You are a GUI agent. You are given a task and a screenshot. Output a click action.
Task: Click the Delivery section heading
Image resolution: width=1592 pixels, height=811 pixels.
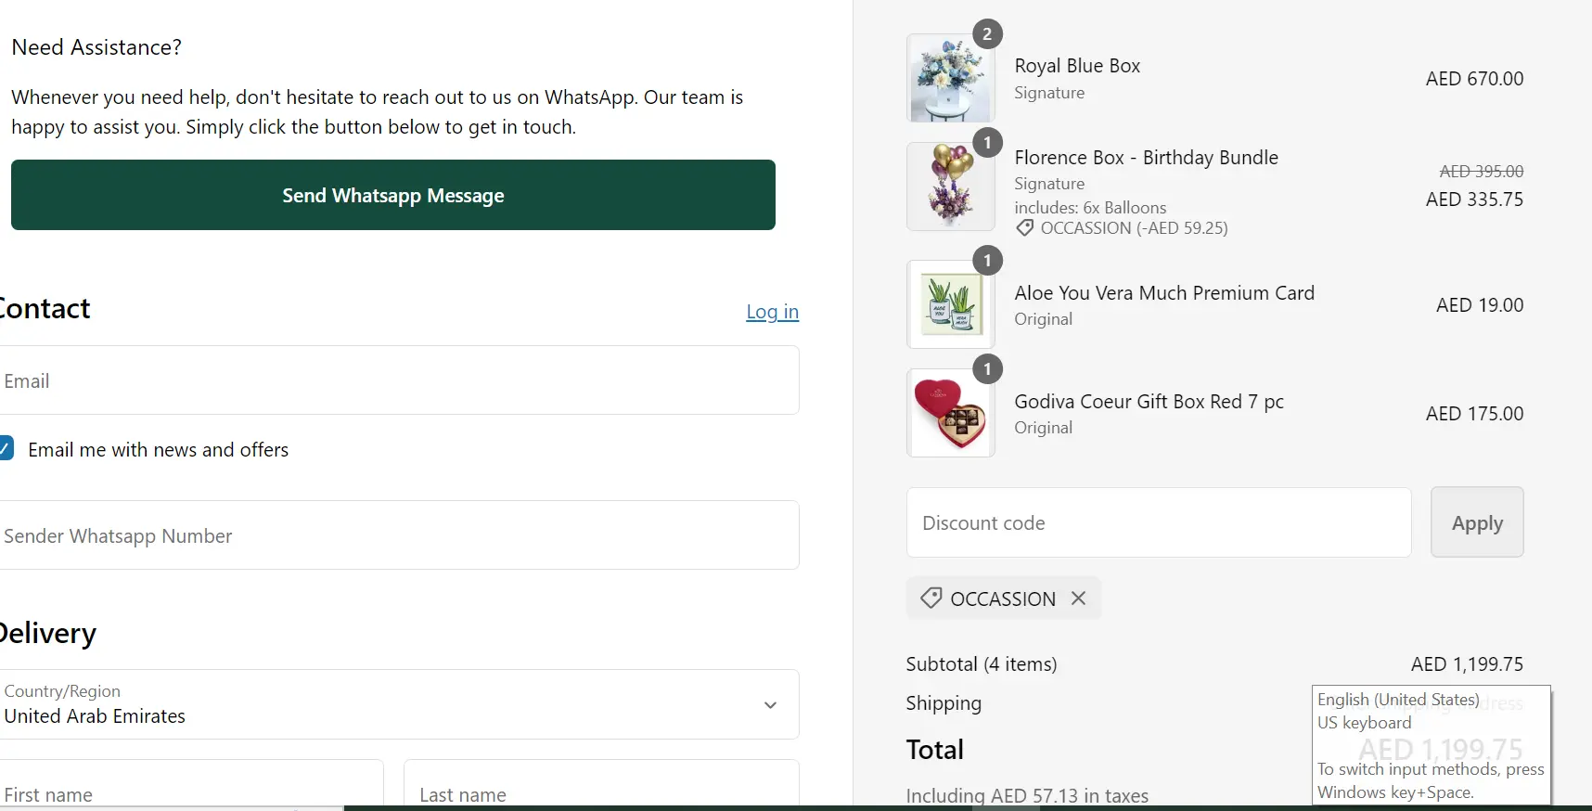point(46,633)
